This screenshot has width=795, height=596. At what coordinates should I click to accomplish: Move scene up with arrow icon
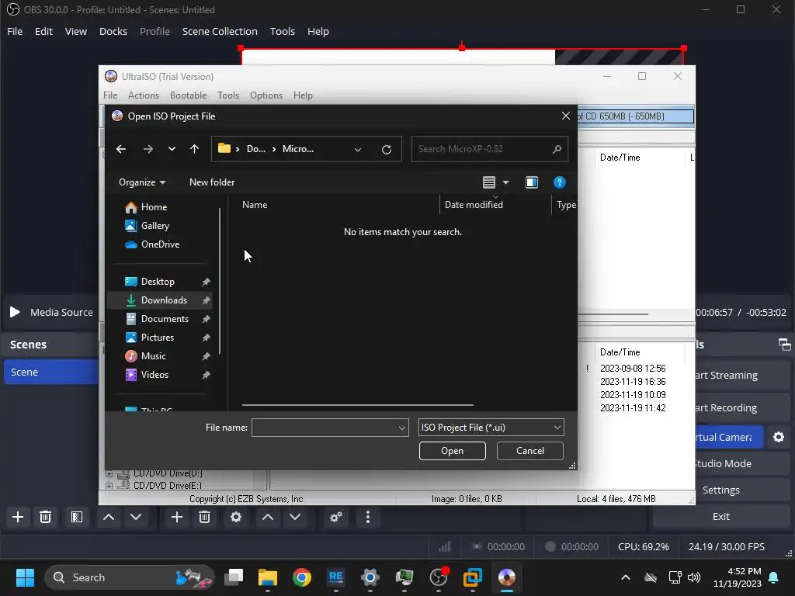point(109,518)
